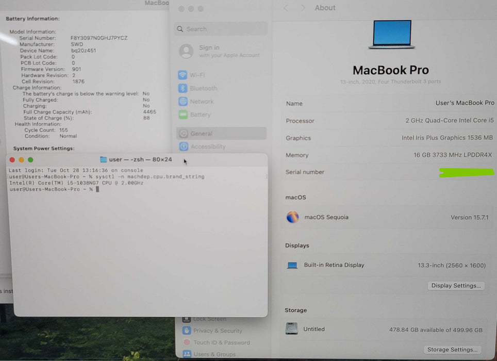Focus the System Settings search field
497x361 pixels.
[x=221, y=29]
